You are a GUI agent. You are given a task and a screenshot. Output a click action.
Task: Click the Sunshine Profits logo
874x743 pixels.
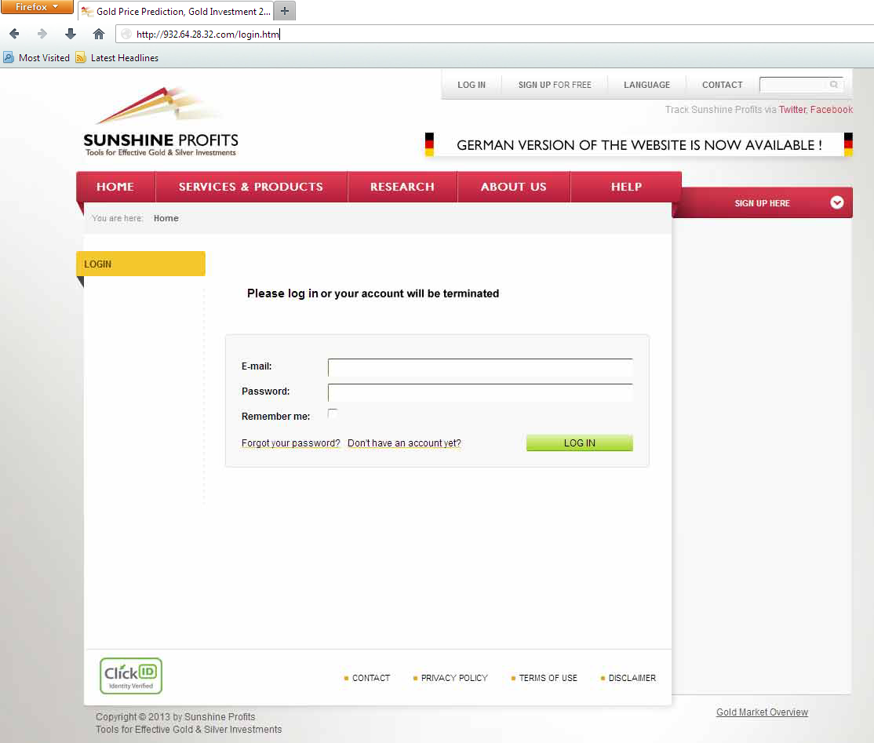(161, 122)
